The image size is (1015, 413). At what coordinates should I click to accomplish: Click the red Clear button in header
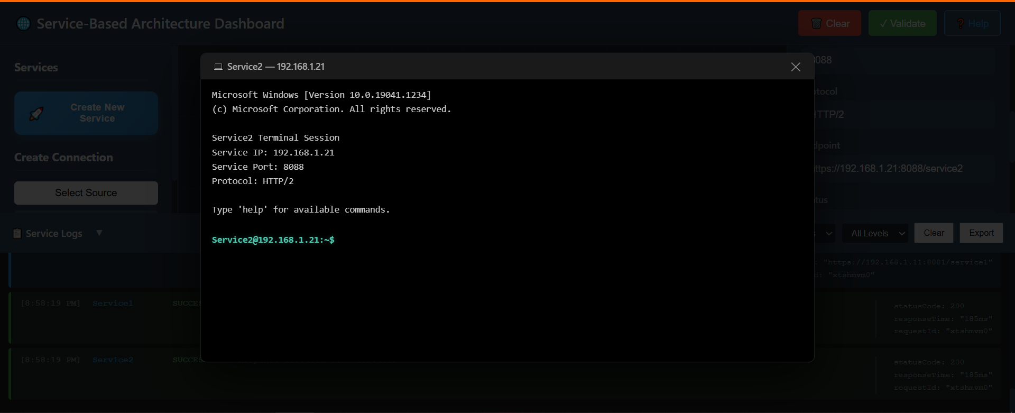click(x=829, y=23)
